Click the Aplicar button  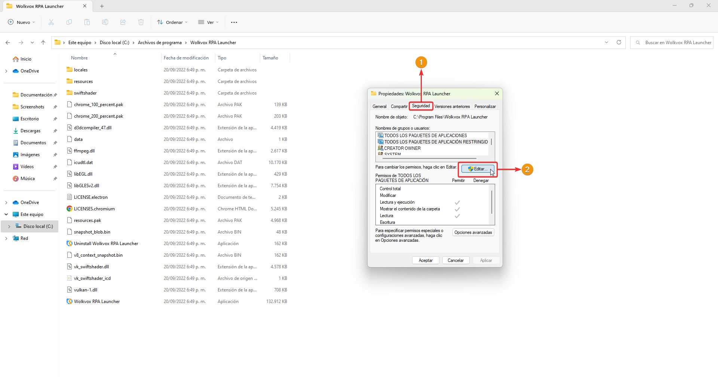coord(486,260)
